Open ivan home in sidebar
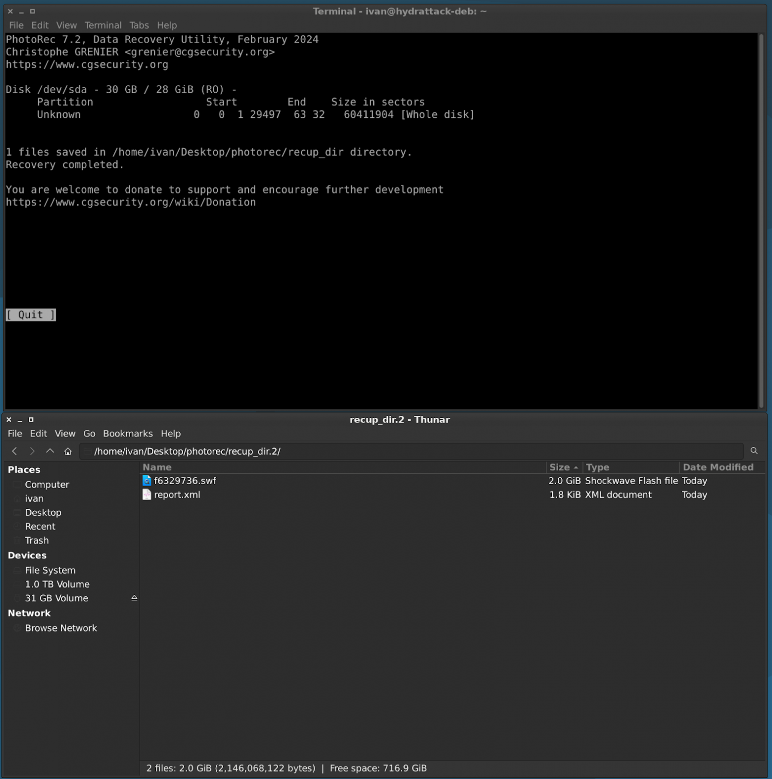The width and height of the screenshot is (772, 779). click(x=34, y=498)
